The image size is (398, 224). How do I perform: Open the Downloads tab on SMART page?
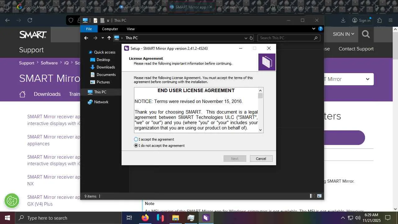click(47, 94)
